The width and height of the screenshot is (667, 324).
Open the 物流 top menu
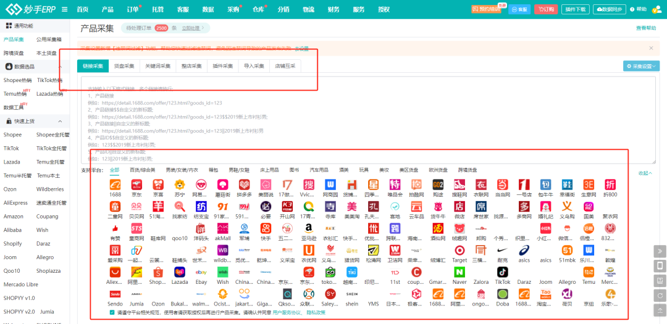[x=308, y=9]
